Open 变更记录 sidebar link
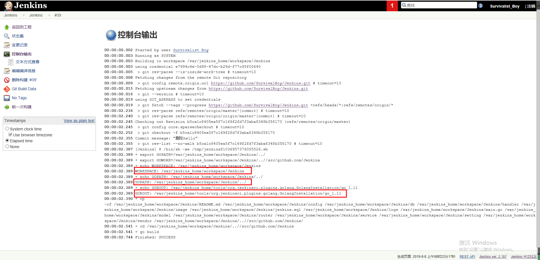This screenshot has width=540, height=260. click(x=20, y=45)
